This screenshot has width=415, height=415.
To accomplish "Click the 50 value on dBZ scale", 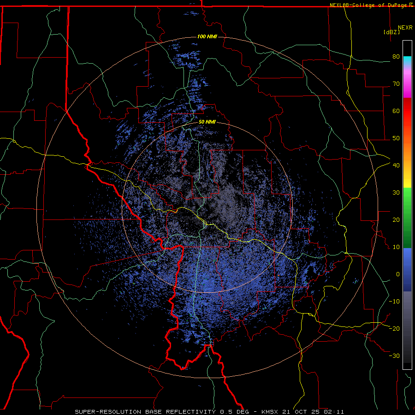I will point(396,138).
